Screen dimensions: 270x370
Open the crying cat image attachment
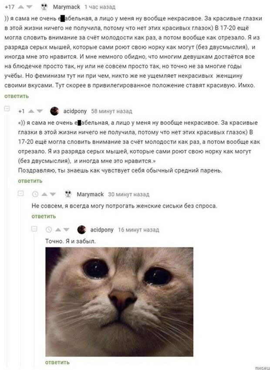(x=119, y=302)
